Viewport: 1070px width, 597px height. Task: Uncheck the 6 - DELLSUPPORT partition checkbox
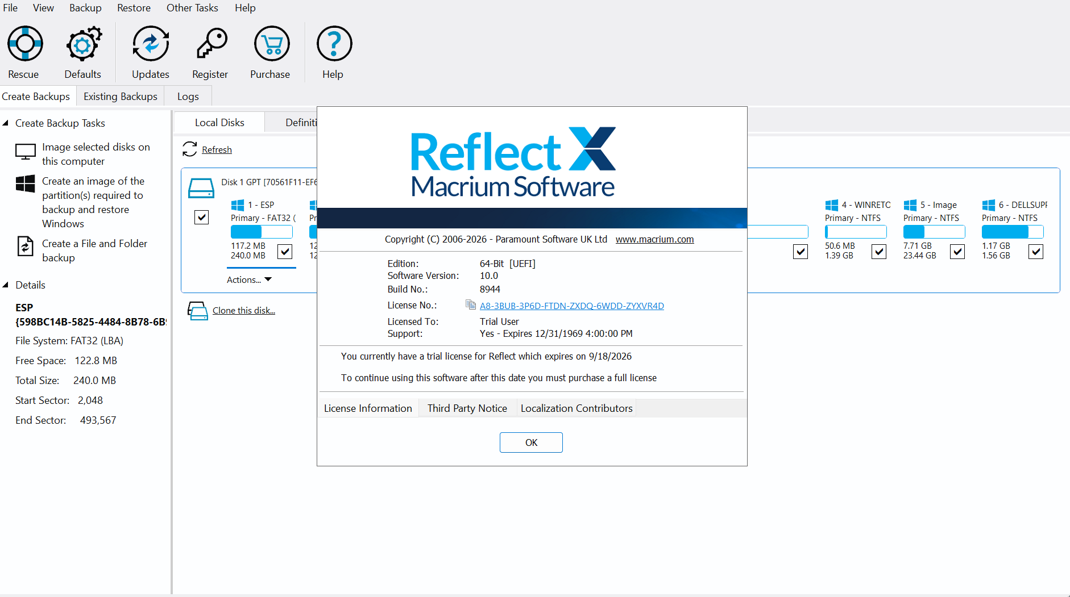[1036, 252]
